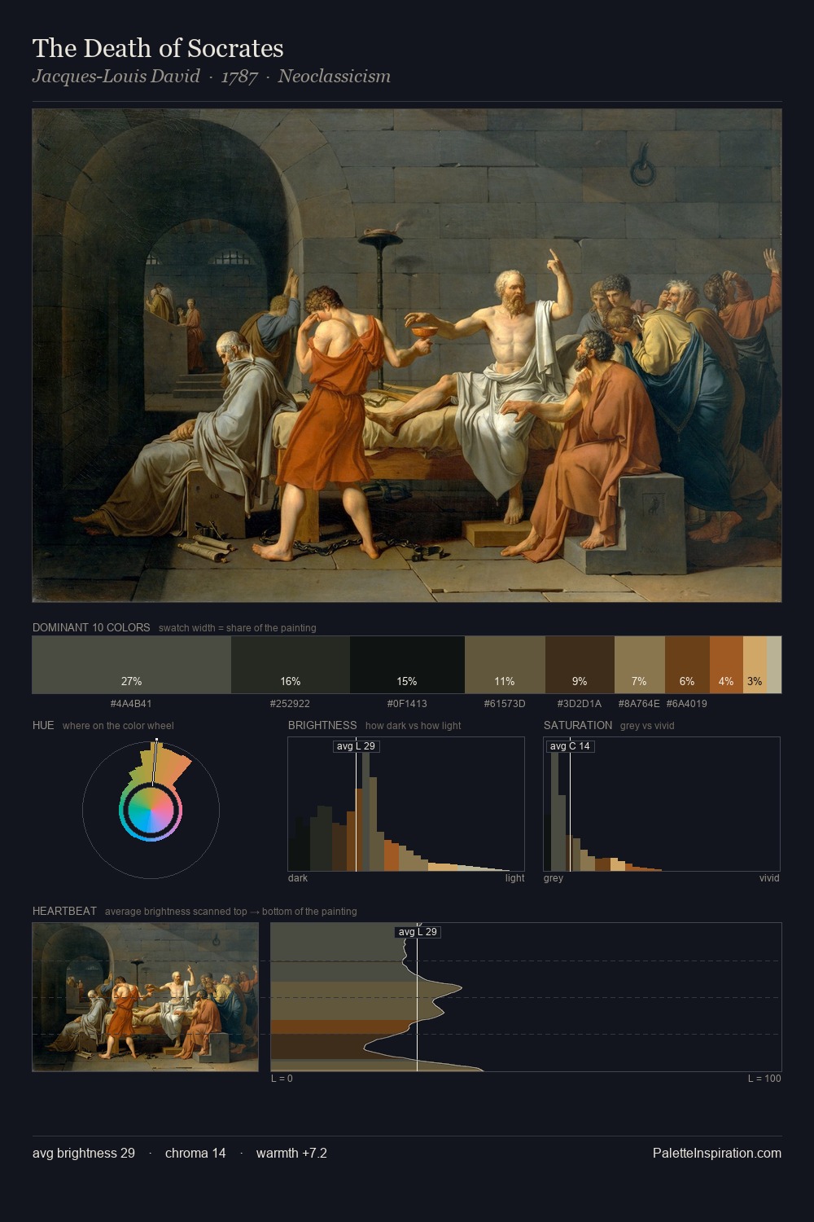Click avg C 14 label in saturation chart
The image size is (814, 1222).
[570, 746]
